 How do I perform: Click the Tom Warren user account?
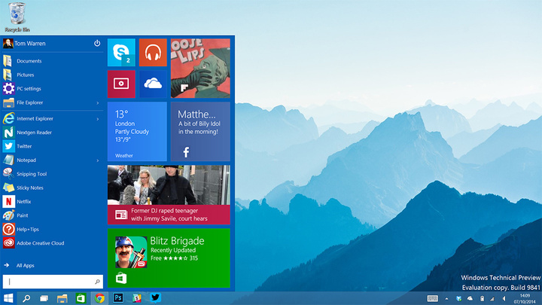pyautogui.click(x=29, y=43)
